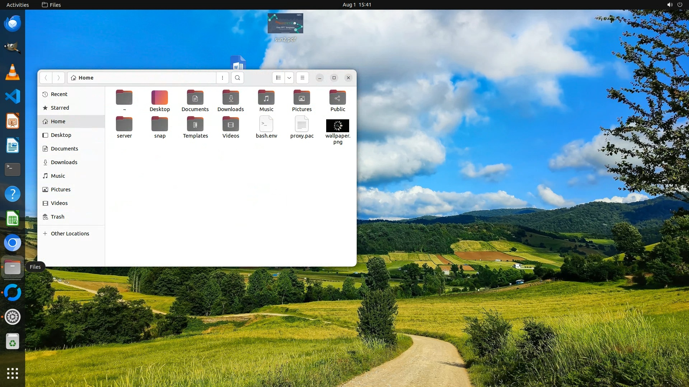Open the Terminal from the dock

13,169
